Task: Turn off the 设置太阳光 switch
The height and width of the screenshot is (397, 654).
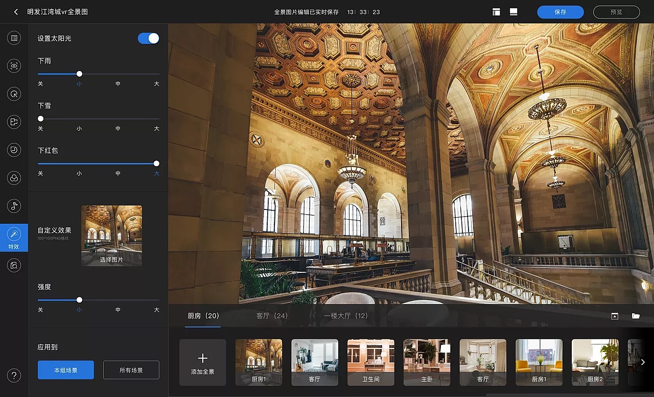Action: click(148, 38)
